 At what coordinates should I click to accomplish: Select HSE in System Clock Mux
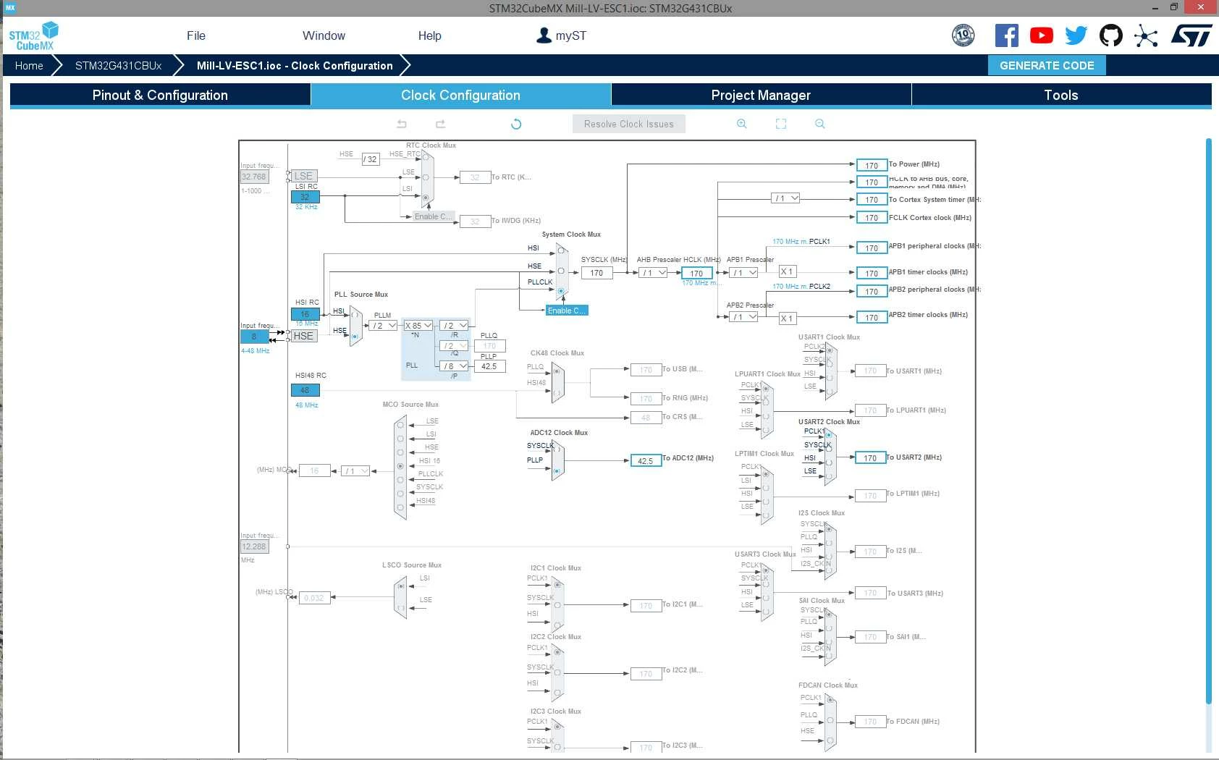(x=561, y=271)
